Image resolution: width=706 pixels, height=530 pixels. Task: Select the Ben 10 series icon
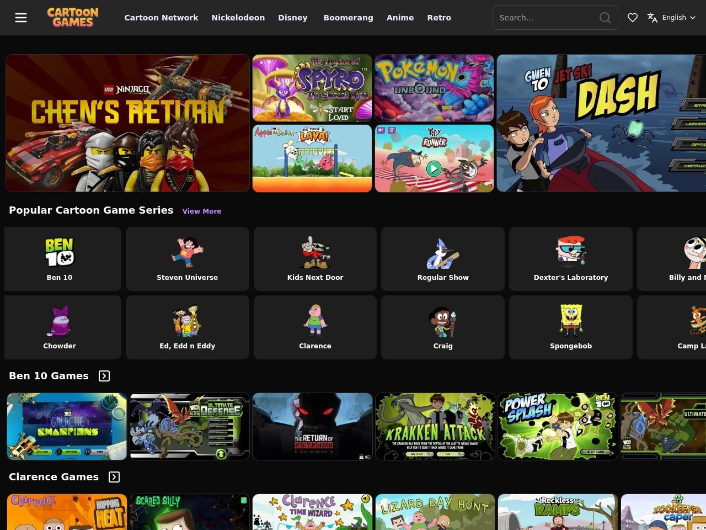pyautogui.click(x=60, y=252)
